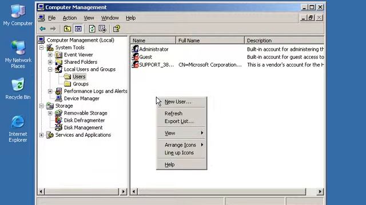Go up one level with folder icon
This screenshot has width=366, height=205.
(x=67, y=29)
